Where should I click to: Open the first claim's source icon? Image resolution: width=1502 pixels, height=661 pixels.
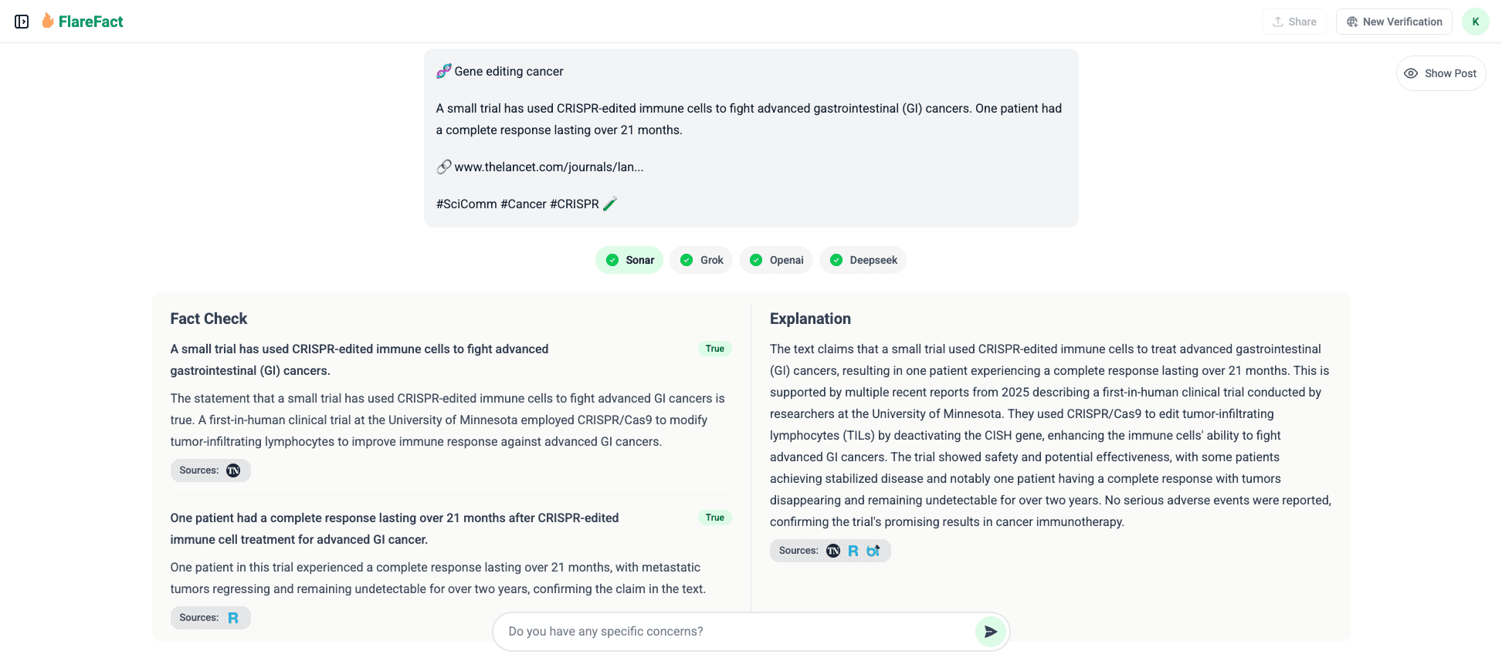coord(233,470)
